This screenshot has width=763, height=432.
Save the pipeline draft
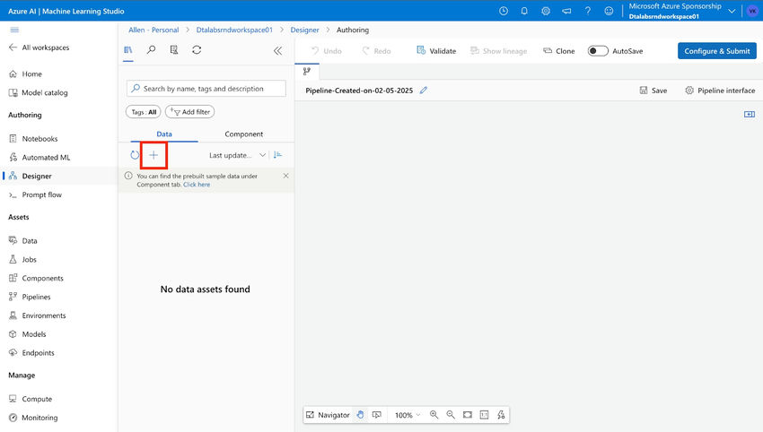(x=653, y=91)
